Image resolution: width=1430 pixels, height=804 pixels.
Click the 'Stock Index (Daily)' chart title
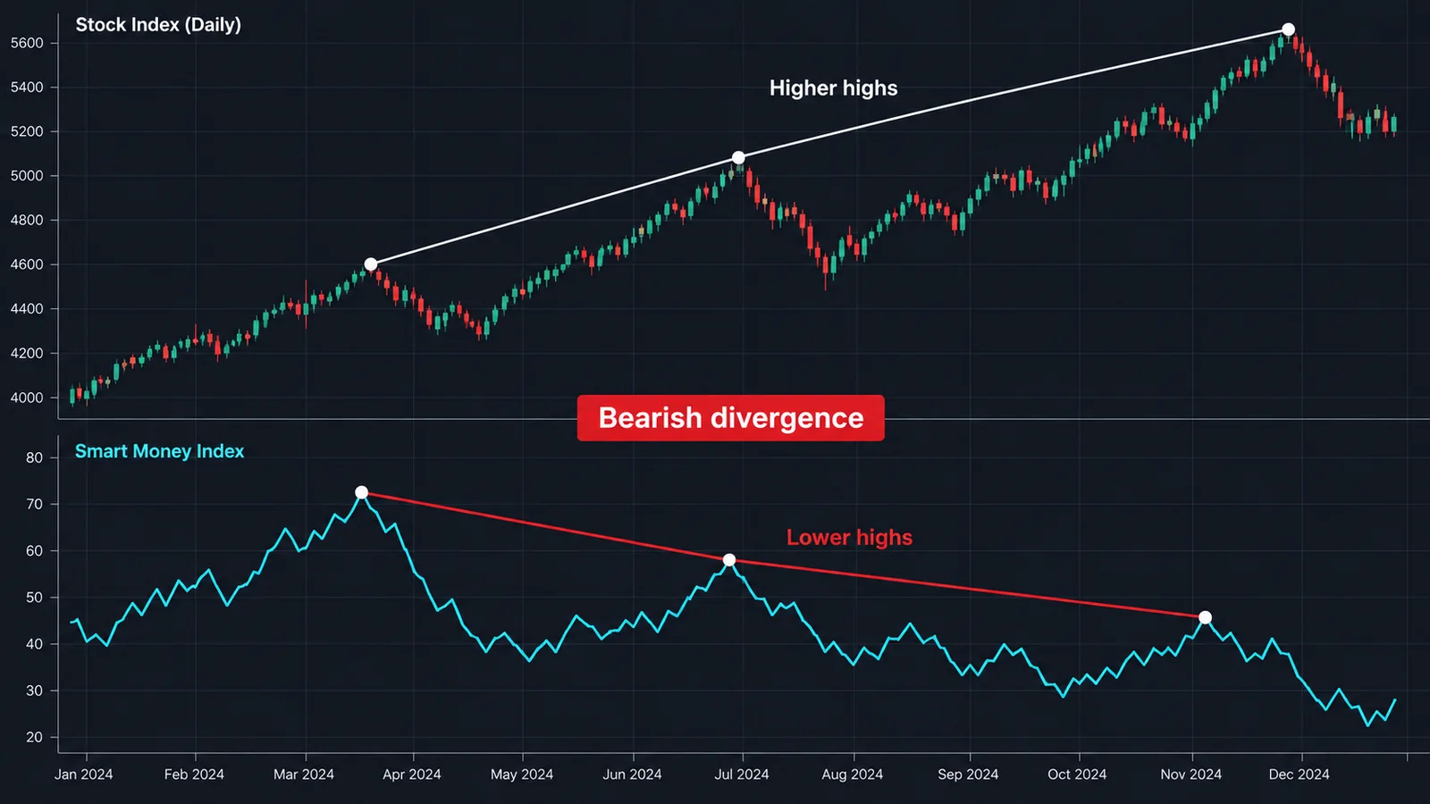click(x=158, y=25)
